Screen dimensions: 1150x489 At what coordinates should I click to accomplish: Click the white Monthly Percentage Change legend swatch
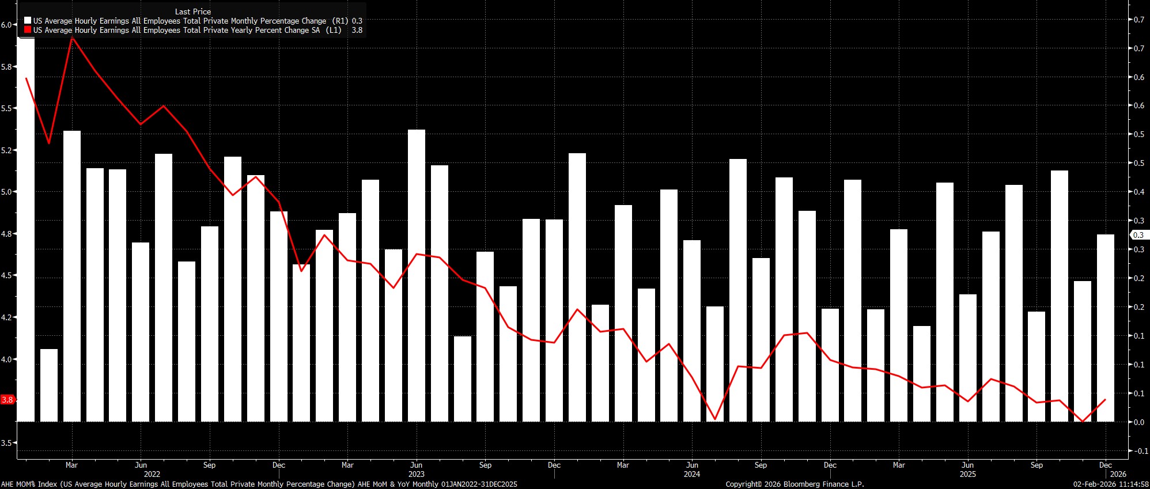(x=28, y=21)
